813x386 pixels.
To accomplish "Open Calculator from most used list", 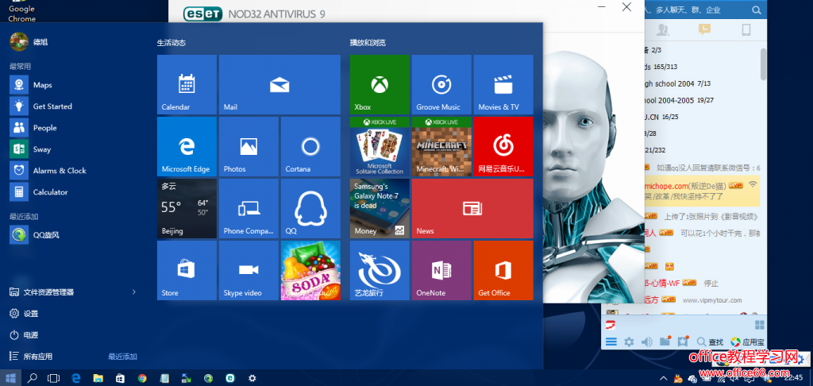I will (72, 192).
